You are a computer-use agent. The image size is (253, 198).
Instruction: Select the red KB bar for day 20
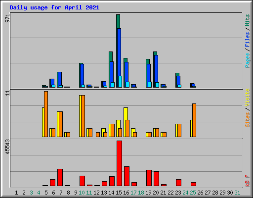tap(157, 179)
